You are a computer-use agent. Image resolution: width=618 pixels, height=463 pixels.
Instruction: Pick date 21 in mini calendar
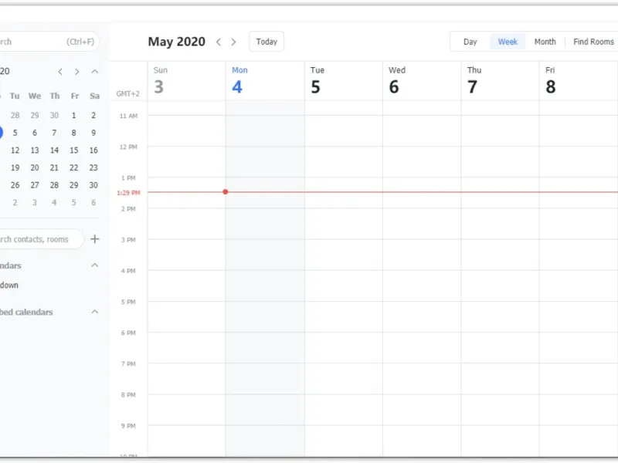(54, 167)
